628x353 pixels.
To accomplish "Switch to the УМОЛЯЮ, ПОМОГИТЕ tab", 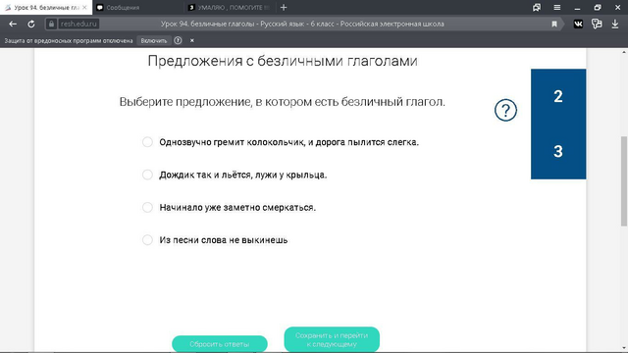I will click(230, 8).
